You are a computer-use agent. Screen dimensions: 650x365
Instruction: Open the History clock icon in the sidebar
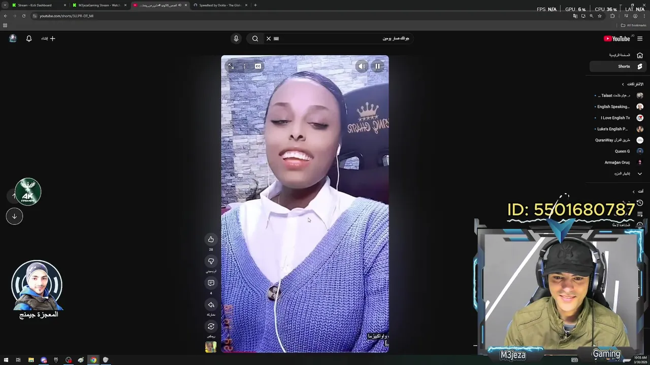click(x=640, y=203)
